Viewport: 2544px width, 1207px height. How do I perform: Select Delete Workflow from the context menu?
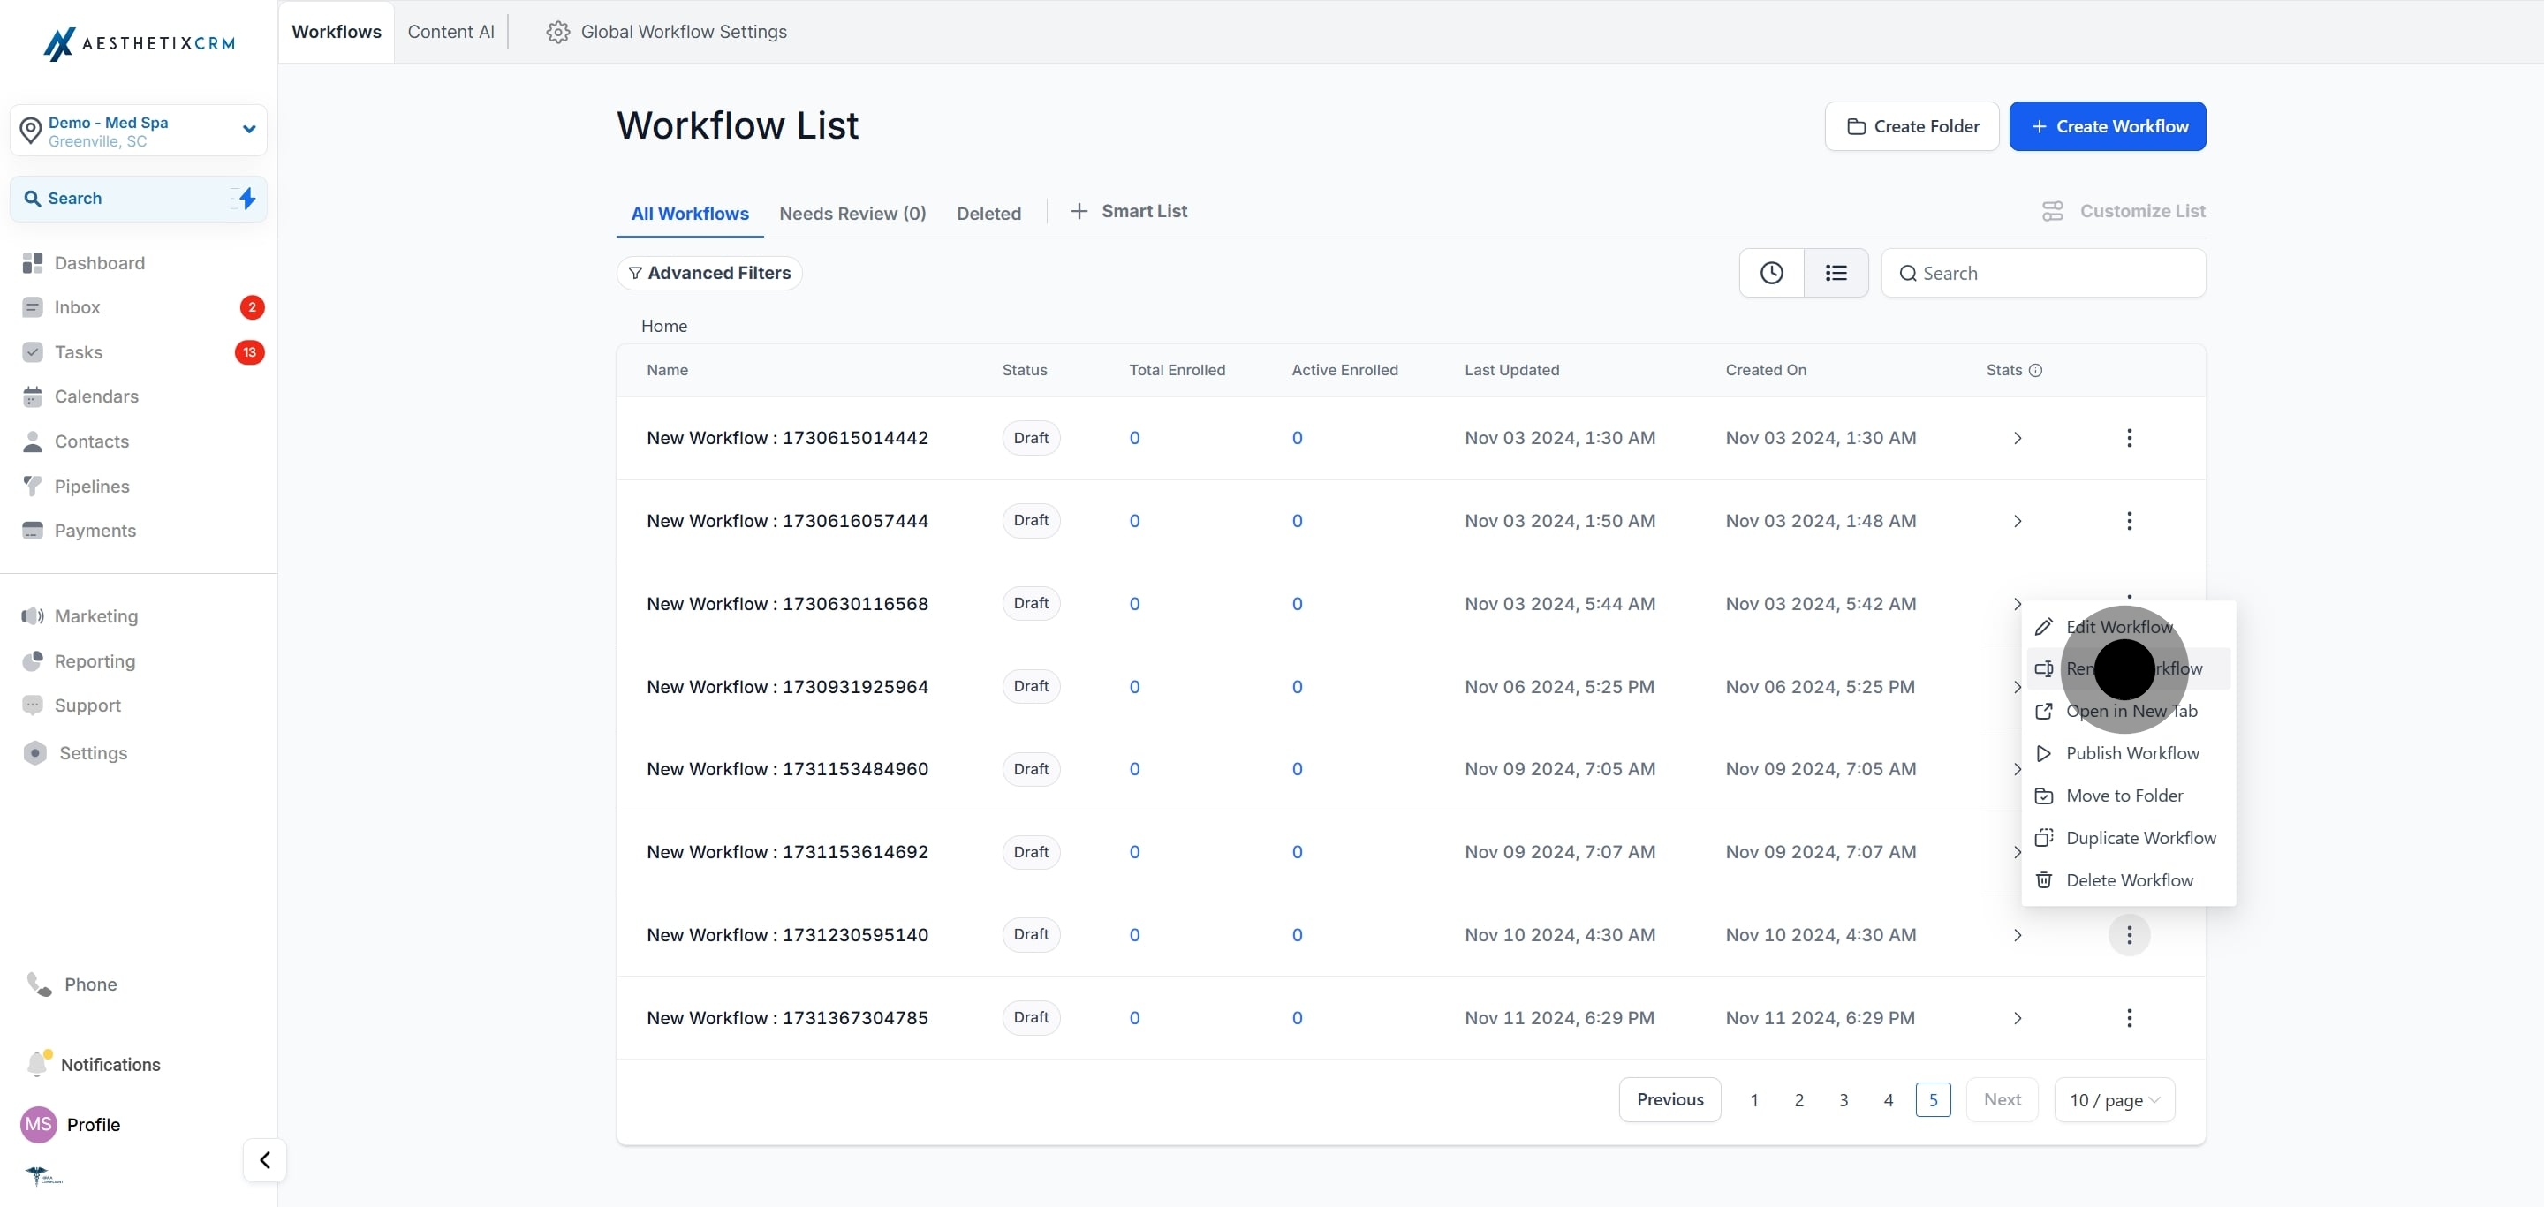pos(2128,879)
